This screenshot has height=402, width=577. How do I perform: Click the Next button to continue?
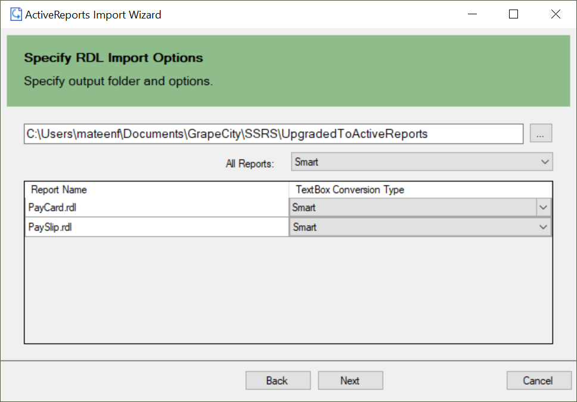click(350, 380)
